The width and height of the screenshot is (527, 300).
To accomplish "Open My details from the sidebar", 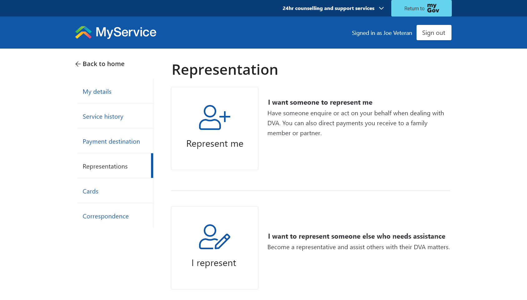I will tap(97, 91).
